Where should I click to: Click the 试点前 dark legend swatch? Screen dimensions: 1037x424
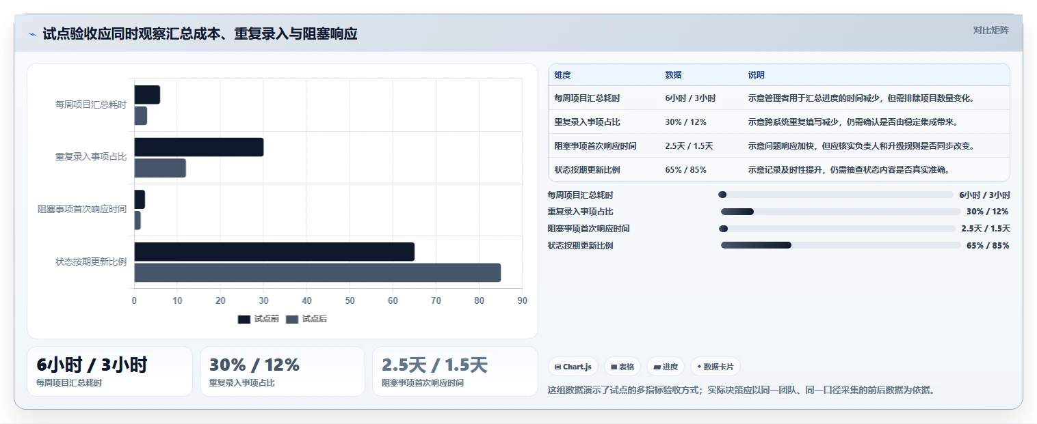(244, 319)
